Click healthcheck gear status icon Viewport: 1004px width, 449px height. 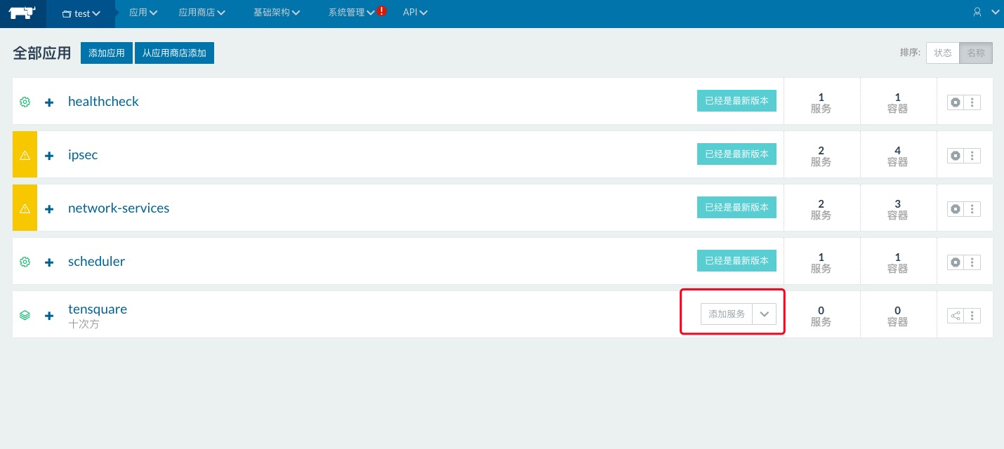[x=25, y=102]
